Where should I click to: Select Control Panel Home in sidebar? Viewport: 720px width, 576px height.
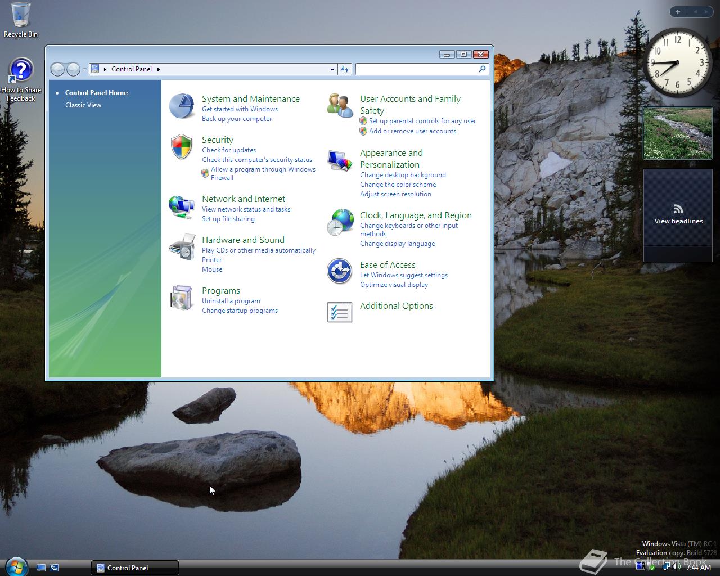(96, 93)
